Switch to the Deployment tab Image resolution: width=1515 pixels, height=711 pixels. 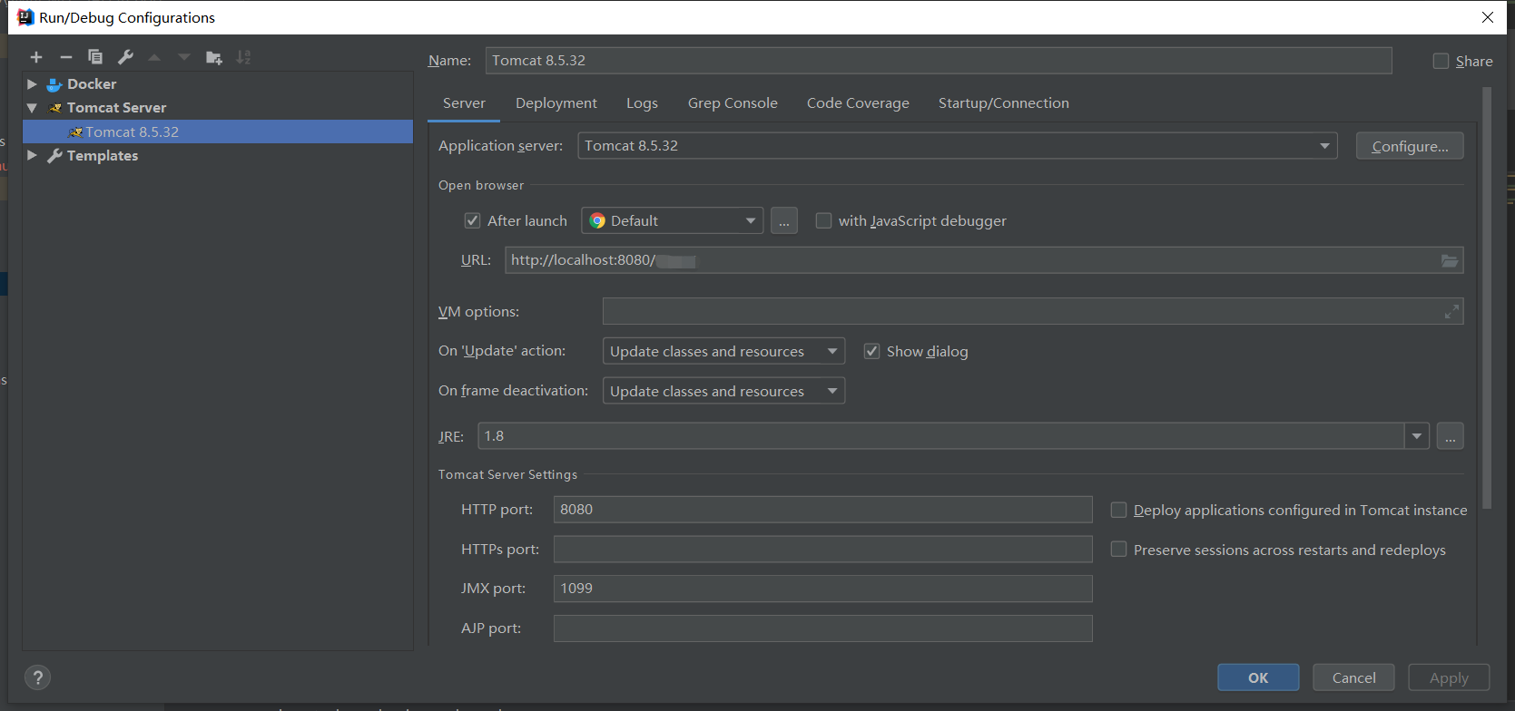pyautogui.click(x=556, y=103)
